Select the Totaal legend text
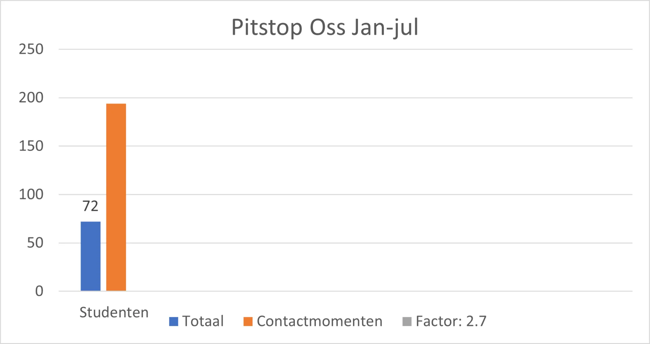Viewport: 650px width, 344px height. pyautogui.click(x=203, y=321)
